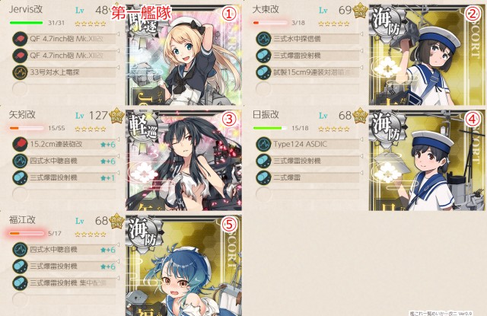Viewport: 487px width, 316px height.
Task: Click the Jervis改 ship name
Action: [x=26, y=9]
